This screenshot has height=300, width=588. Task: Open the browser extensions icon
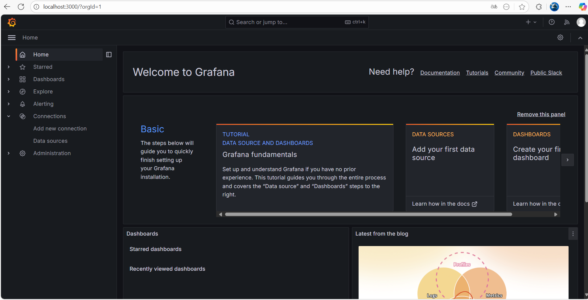(x=539, y=7)
